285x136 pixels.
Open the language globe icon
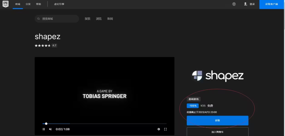234,4
